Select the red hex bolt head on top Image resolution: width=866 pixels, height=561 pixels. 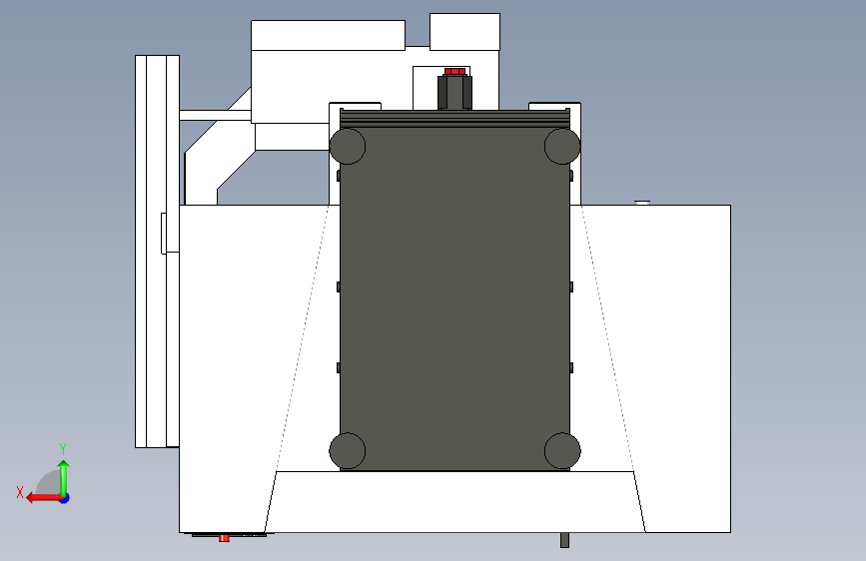pyautogui.click(x=454, y=72)
